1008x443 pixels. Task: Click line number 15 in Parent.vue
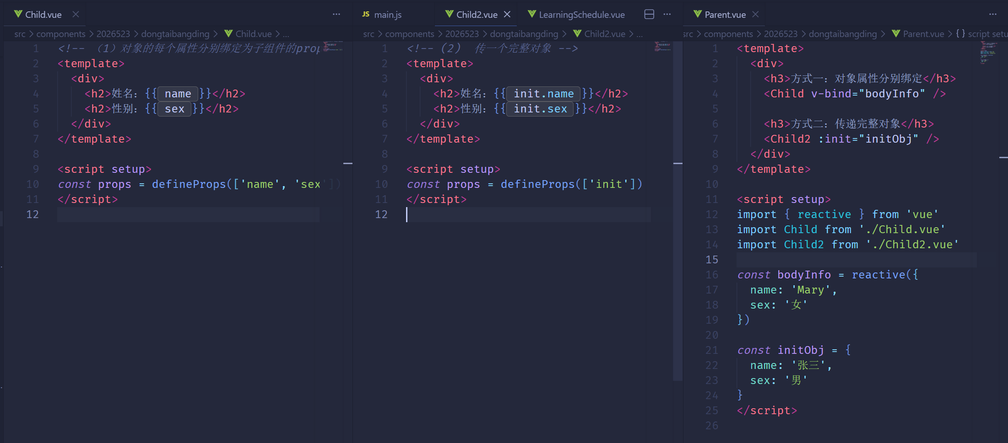point(712,260)
